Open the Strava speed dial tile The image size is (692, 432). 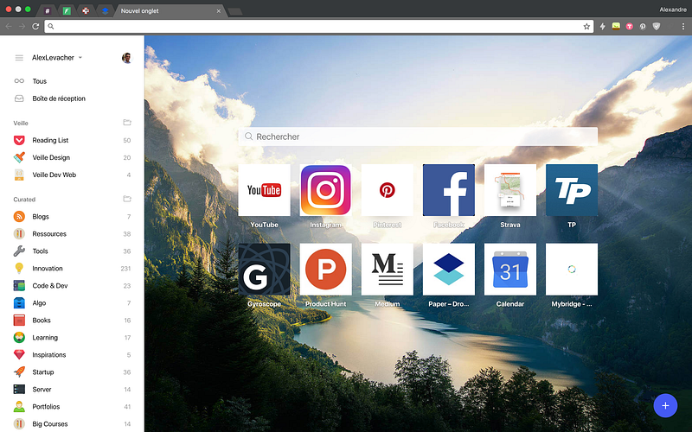click(x=510, y=190)
